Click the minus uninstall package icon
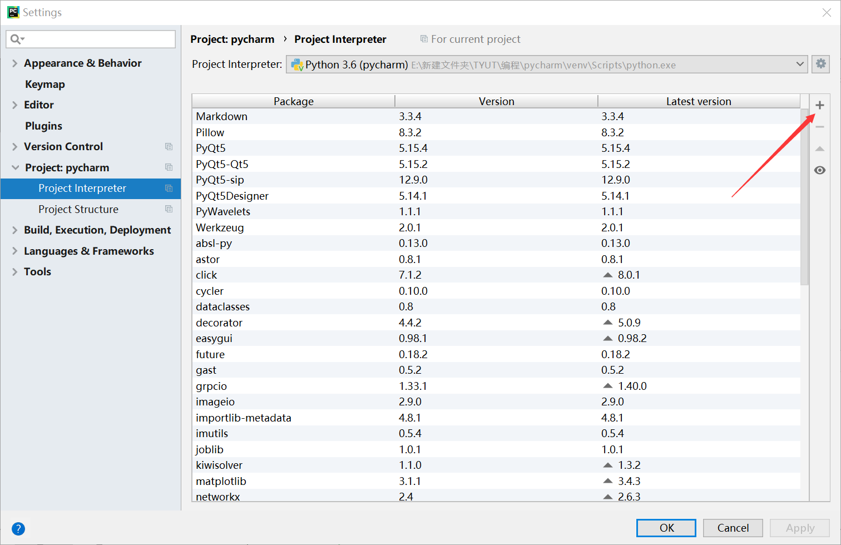 [819, 127]
